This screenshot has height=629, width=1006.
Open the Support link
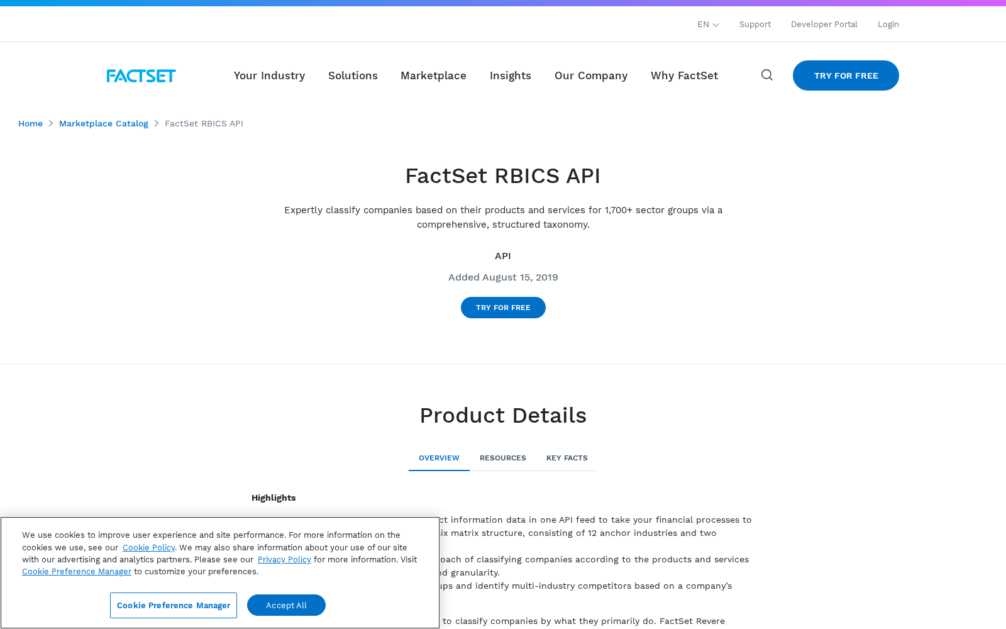pos(755,24)
